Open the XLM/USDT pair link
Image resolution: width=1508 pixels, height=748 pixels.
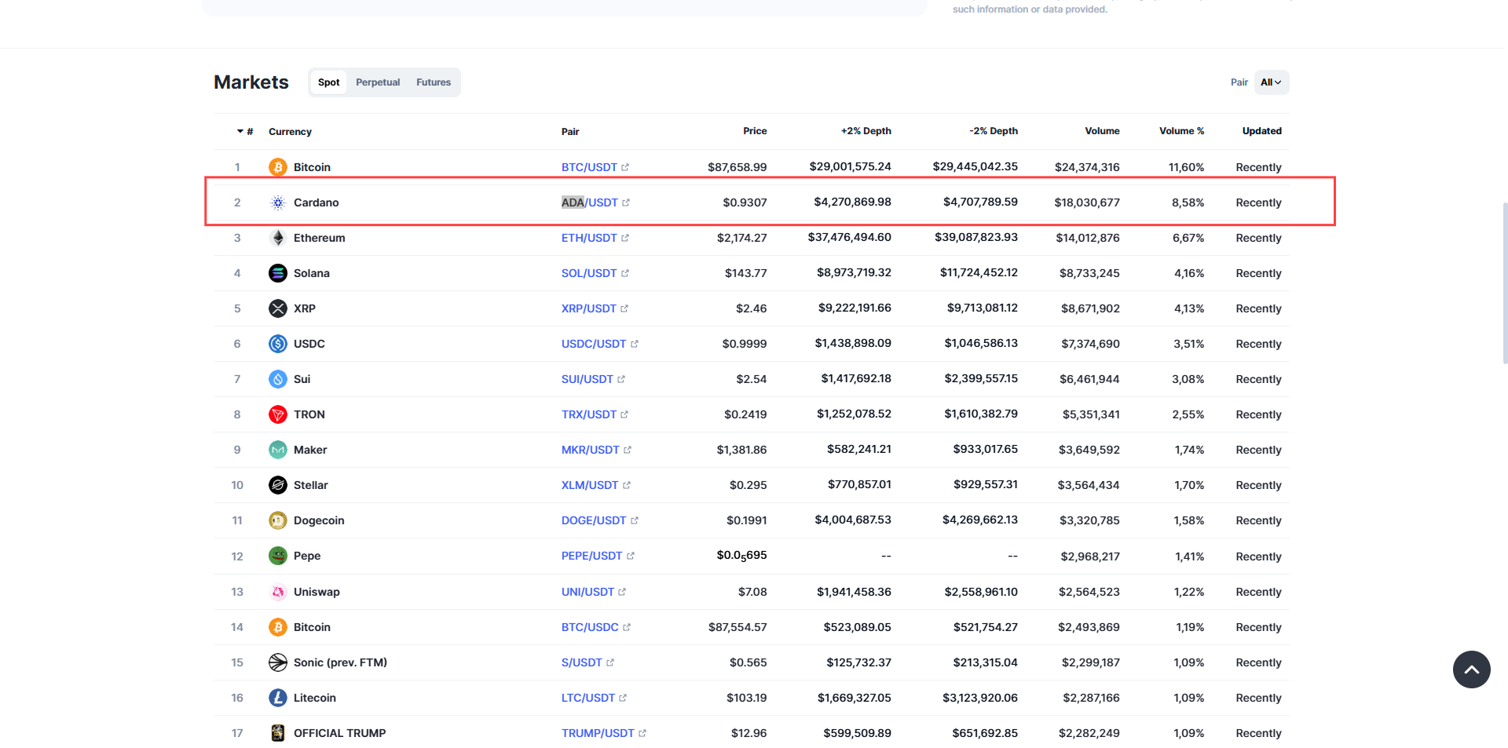click(x=590, y=485)
